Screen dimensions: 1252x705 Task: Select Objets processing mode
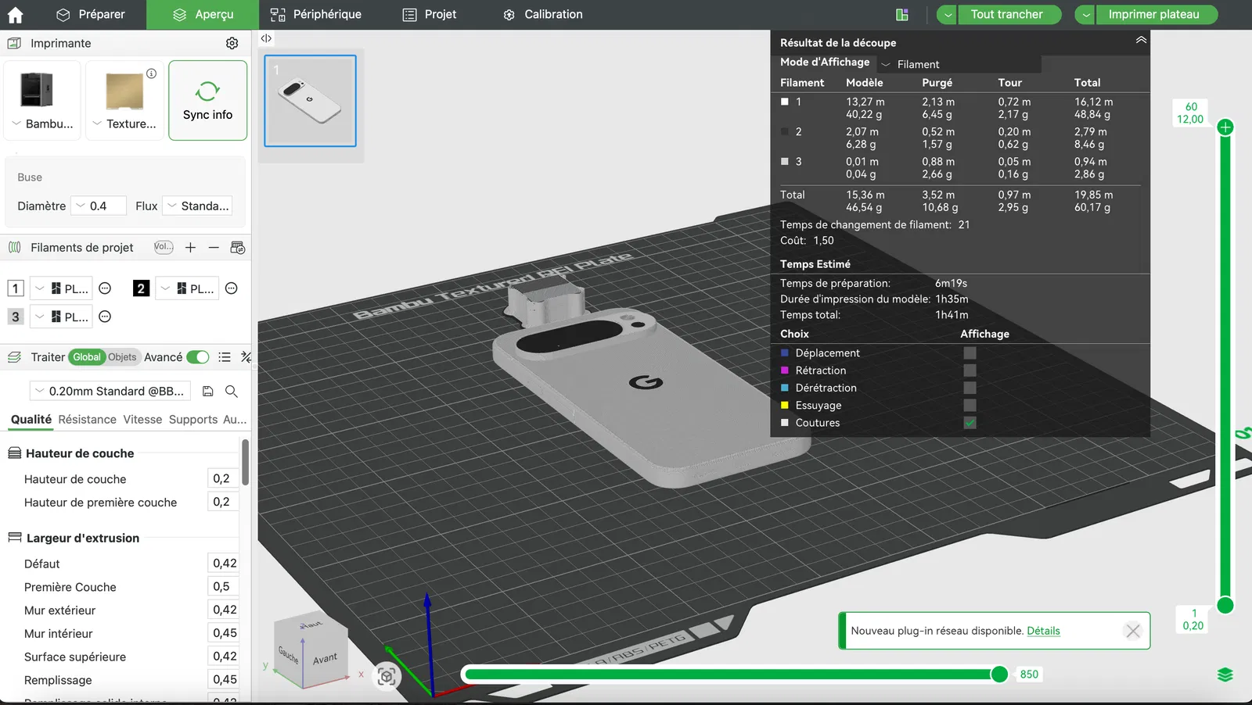122,357
